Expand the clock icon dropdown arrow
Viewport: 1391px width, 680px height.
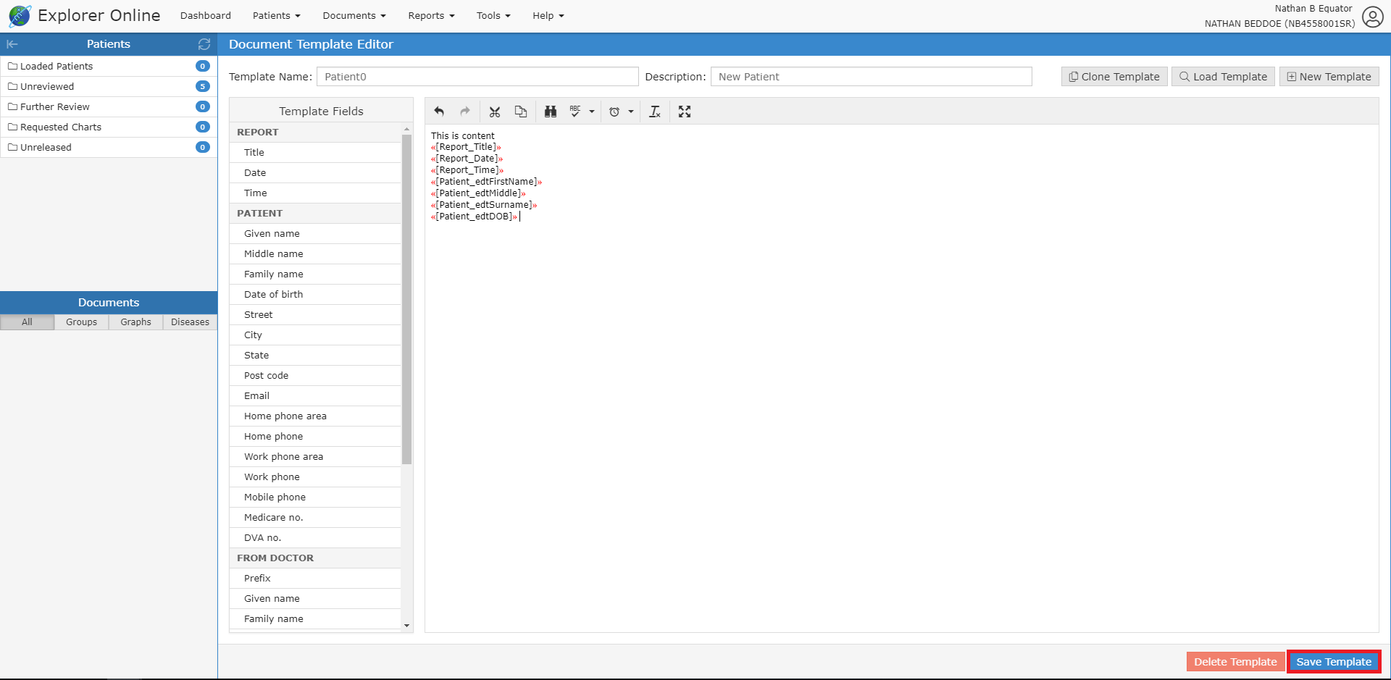tap(631, 112)
